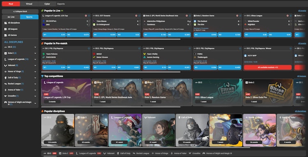Click the sidebar All leagues icon
Screen dimensions: 308x157
tap(5, 29)
